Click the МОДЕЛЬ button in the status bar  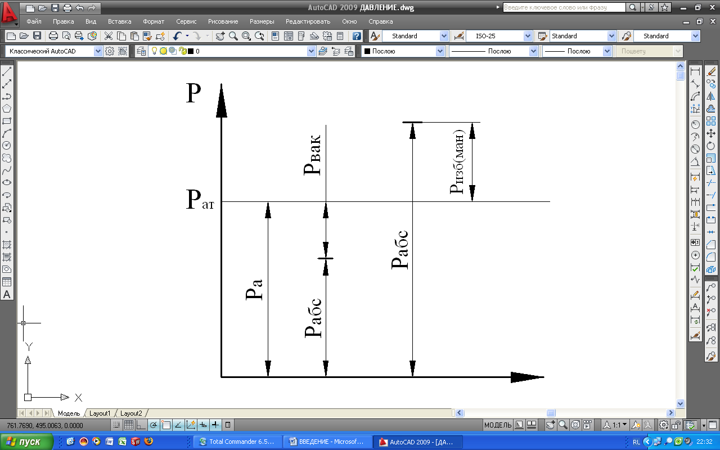tap(498, 425)
